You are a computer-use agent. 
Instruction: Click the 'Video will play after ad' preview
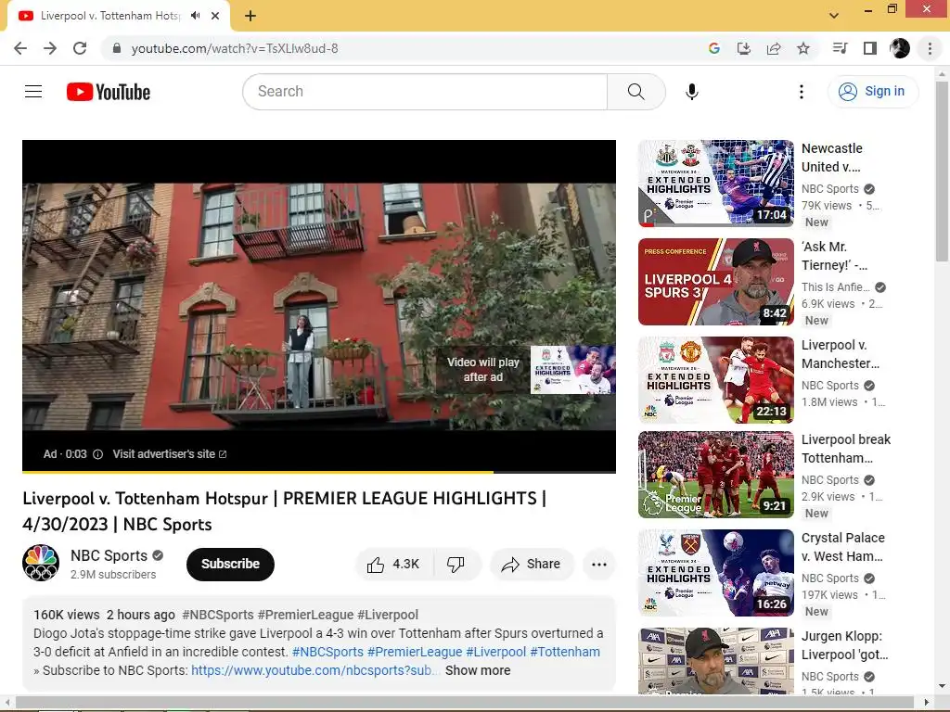click(525, 369)
